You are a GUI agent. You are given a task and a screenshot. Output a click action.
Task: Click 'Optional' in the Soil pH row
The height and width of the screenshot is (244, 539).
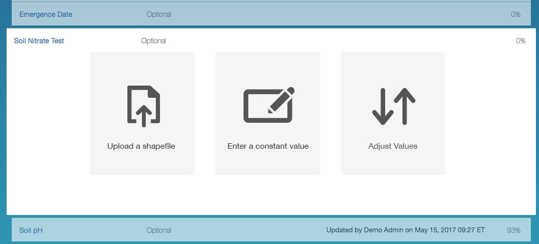[159, 230]
